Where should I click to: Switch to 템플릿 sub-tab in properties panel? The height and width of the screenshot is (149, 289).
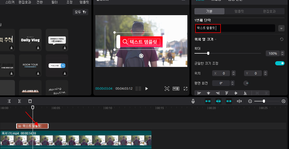[x=239, y=11]
